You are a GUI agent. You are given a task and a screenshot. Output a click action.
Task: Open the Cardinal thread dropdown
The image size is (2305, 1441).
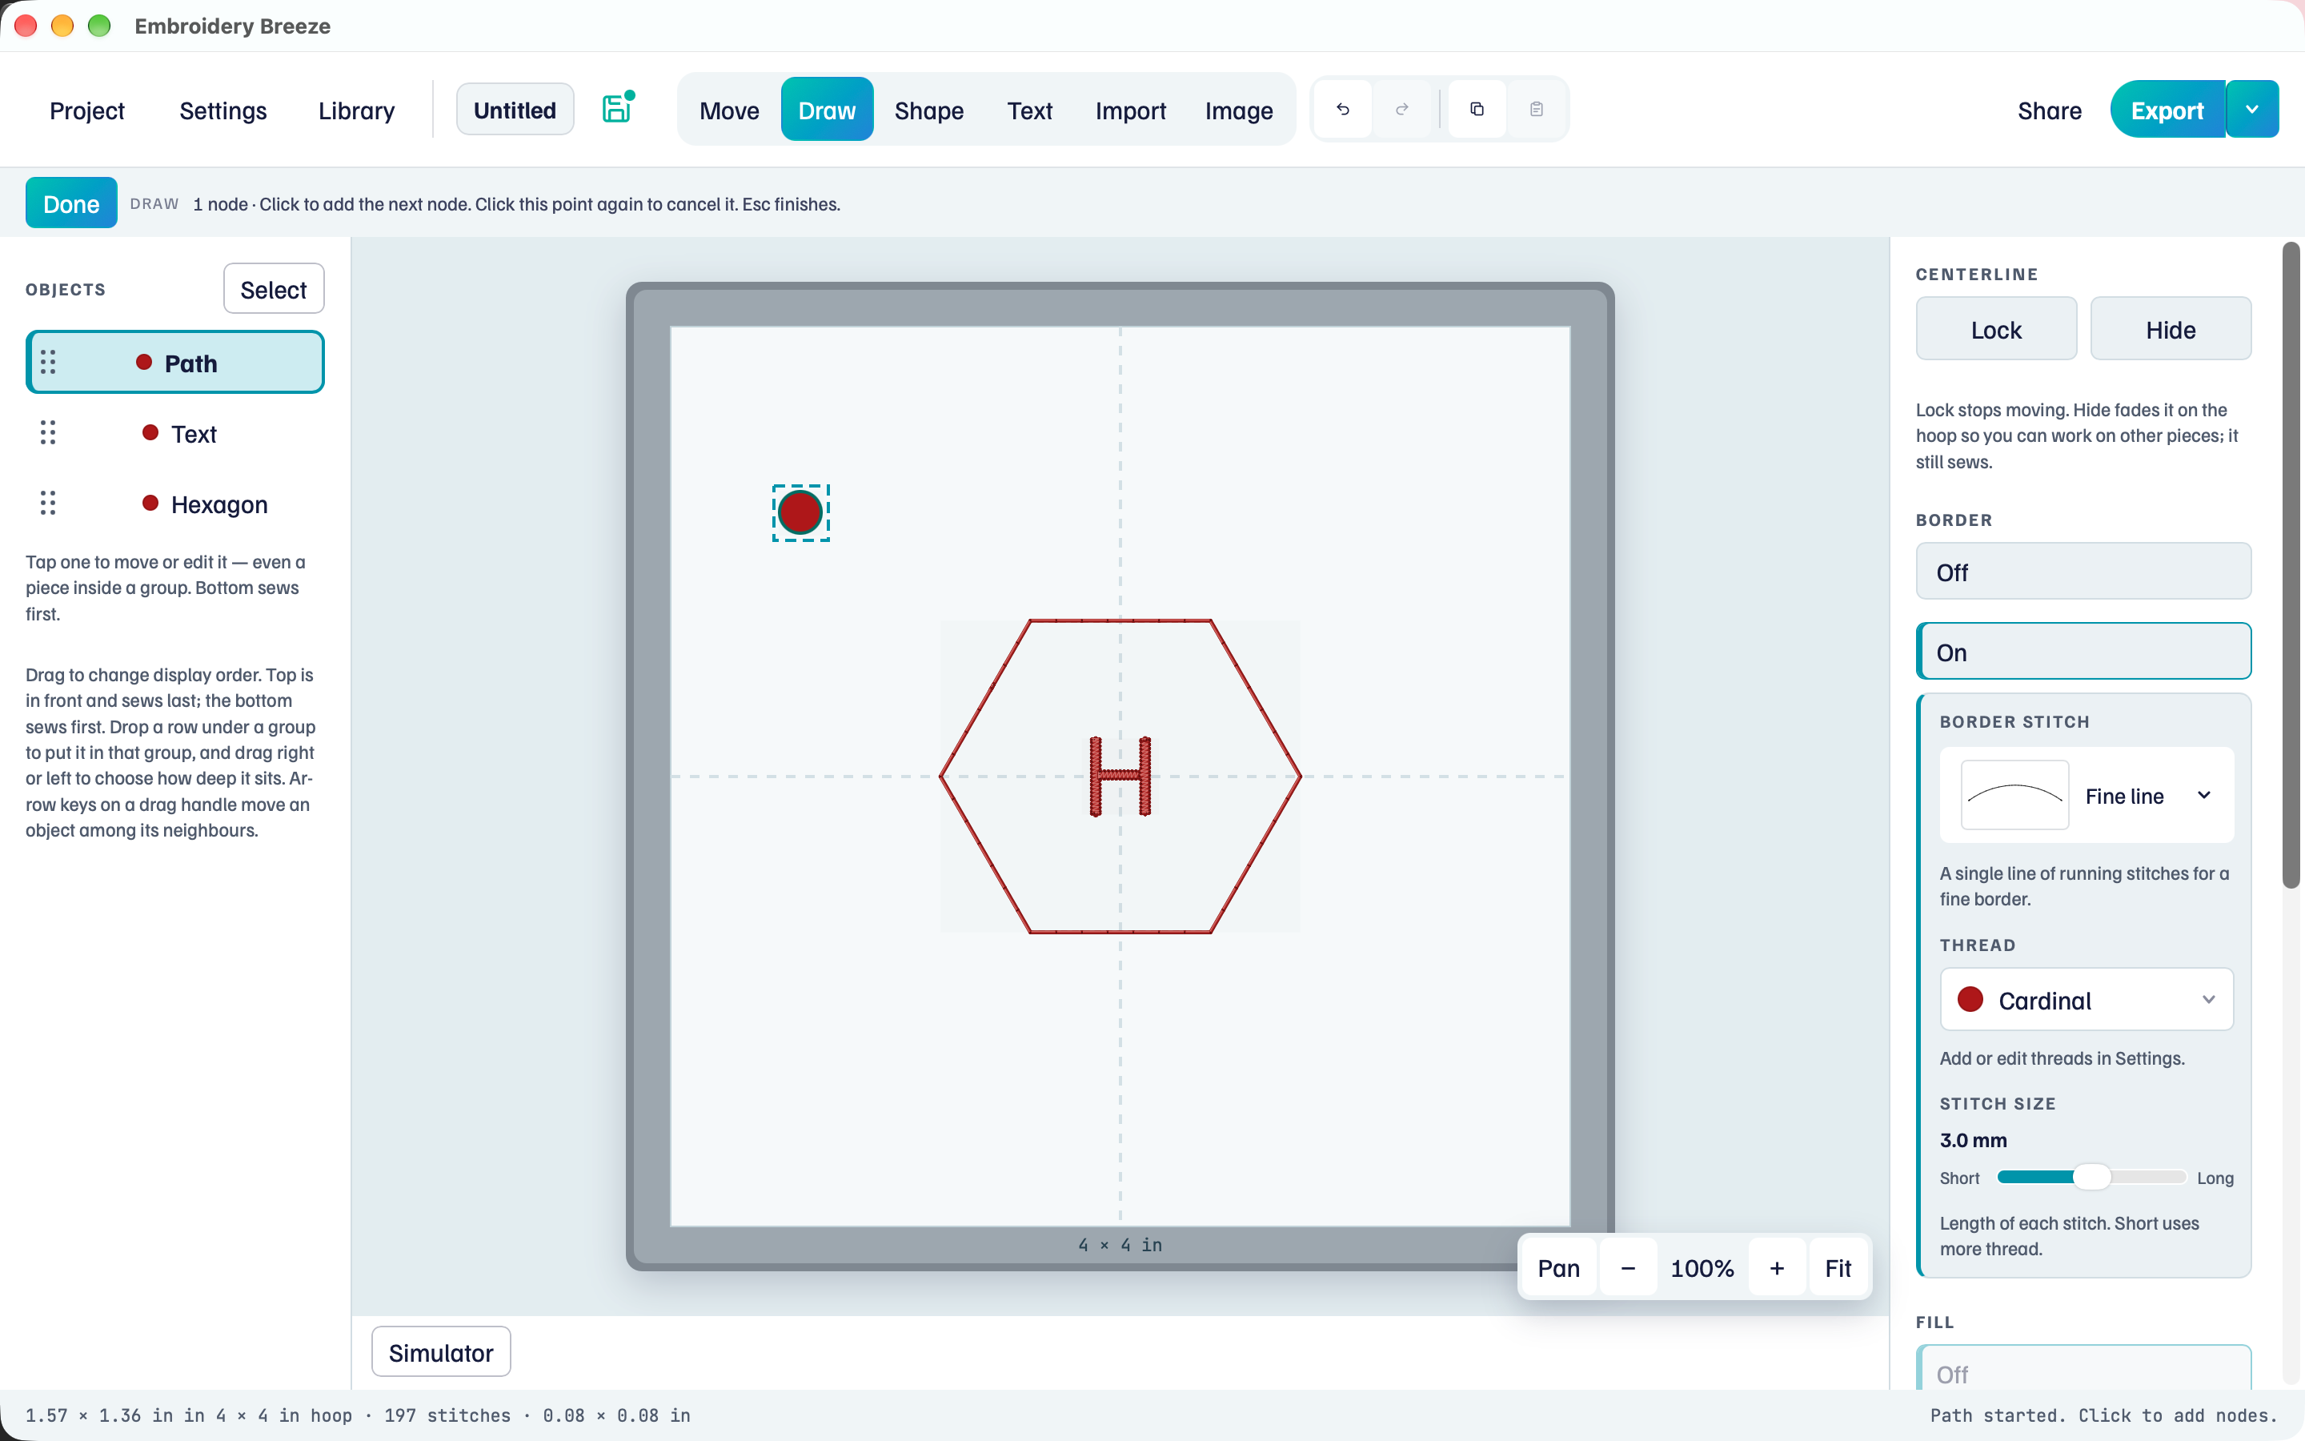(x=2087, y=1000)
